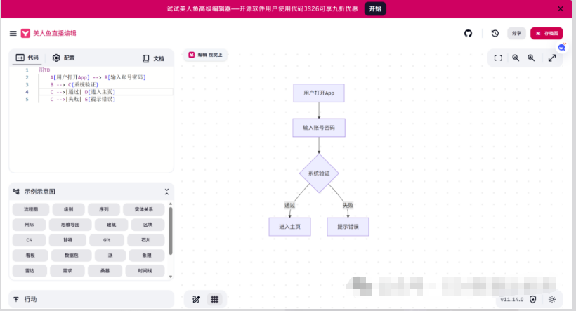Load the 桑基 Sankey sample
Viewport: 576px width, 311px height.
click(105, 271)
